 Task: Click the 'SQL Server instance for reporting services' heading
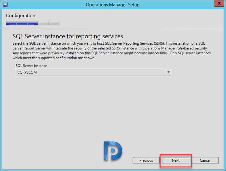click(x=68, y=36)
